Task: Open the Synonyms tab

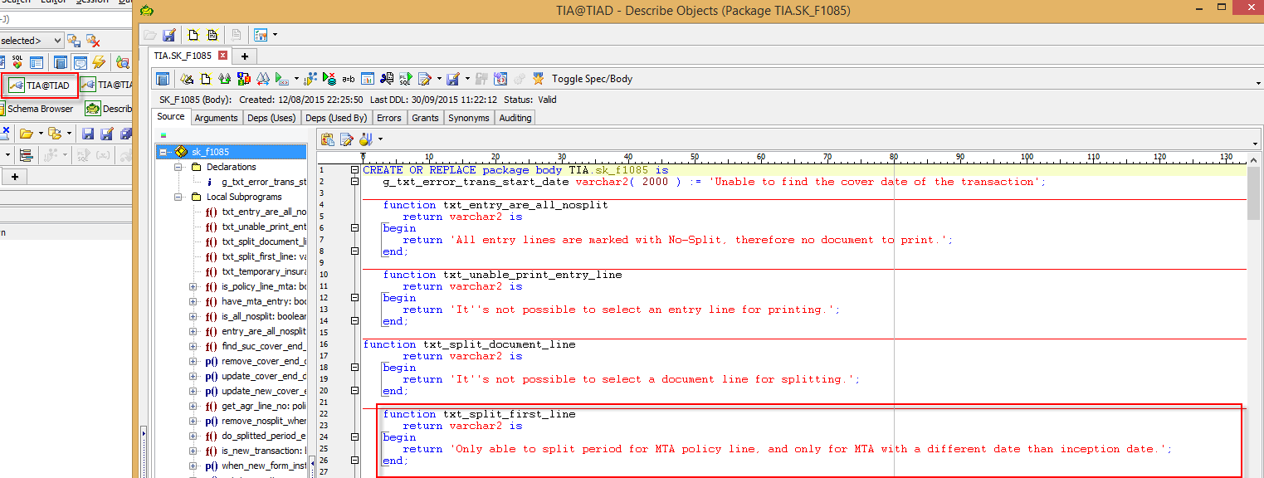Action: pos(469,118)
